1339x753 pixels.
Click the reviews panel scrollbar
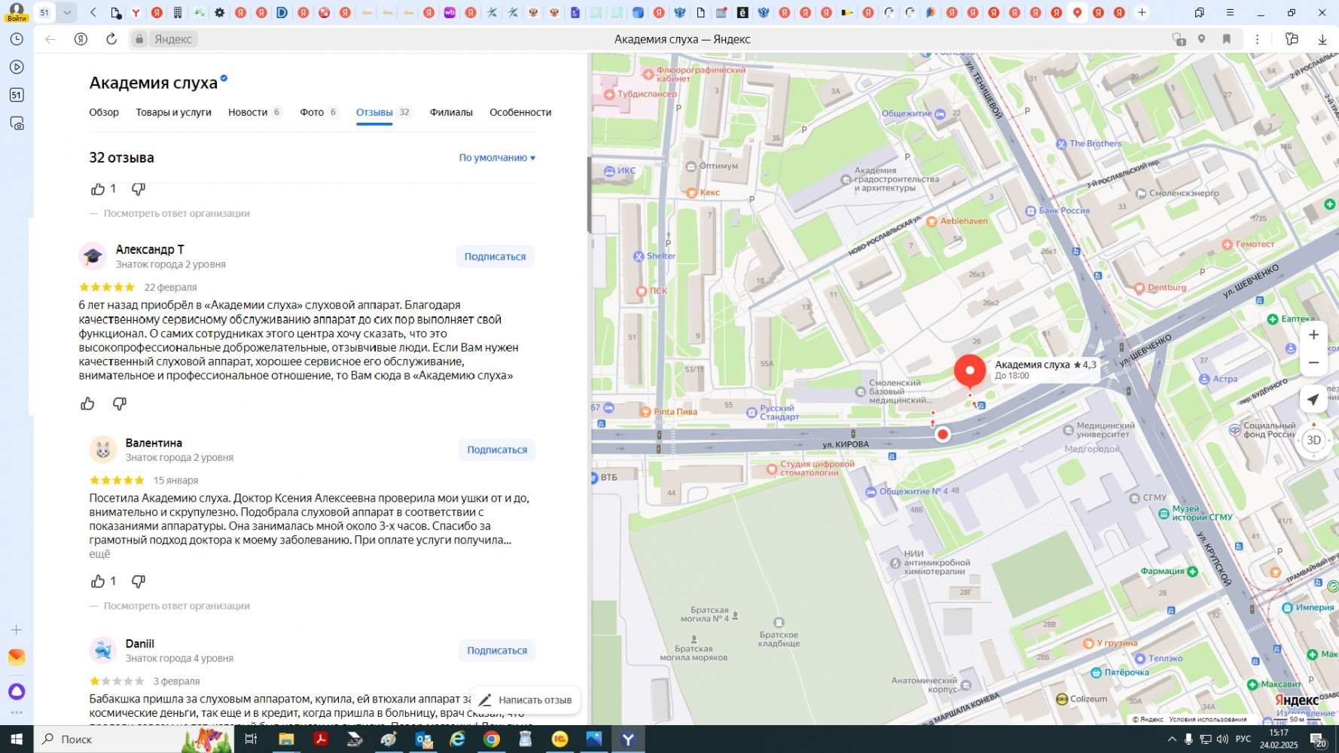(589, 194)
